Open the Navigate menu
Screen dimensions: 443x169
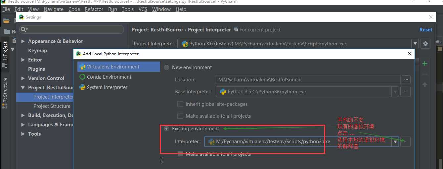54,9
